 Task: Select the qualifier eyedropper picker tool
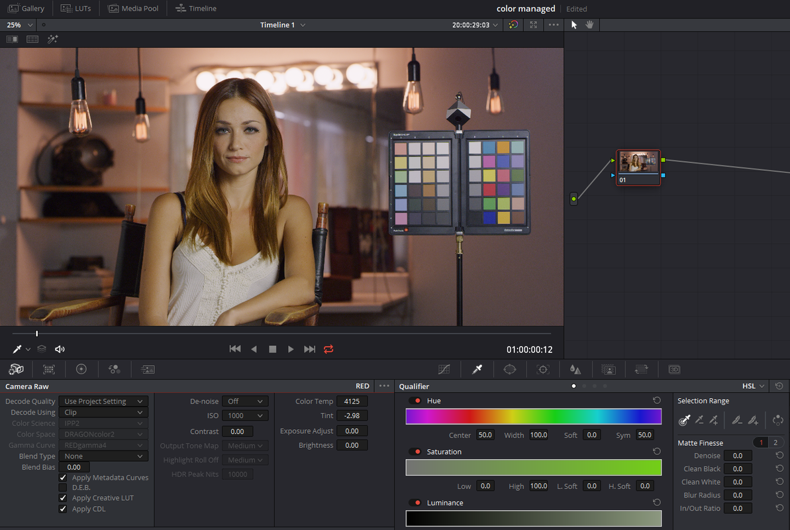(684, 419)
